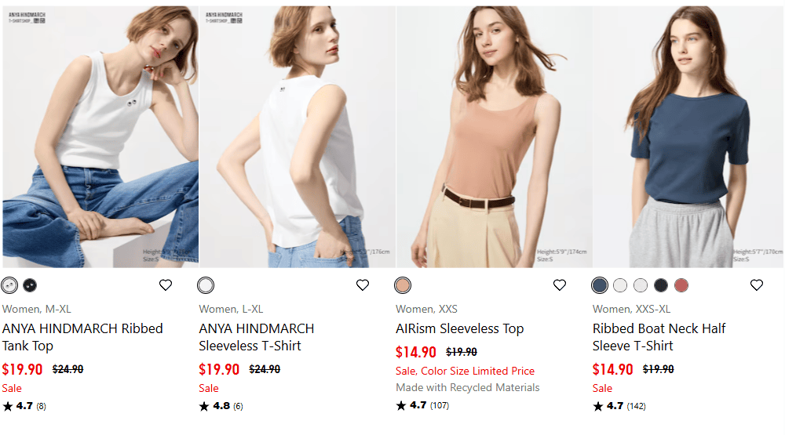Choose navy swatch on Boat Neck T-Shirt
Viewport: 785px width, 435px height.
(661, 285)
